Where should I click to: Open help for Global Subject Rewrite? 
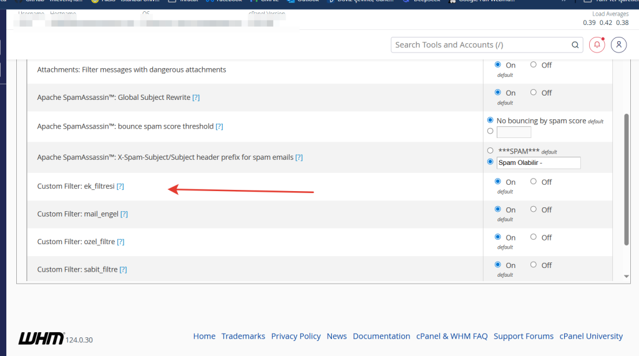coord(196,97)
